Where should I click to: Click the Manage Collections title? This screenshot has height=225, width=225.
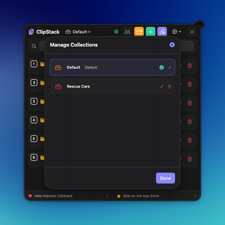[74, 45]
